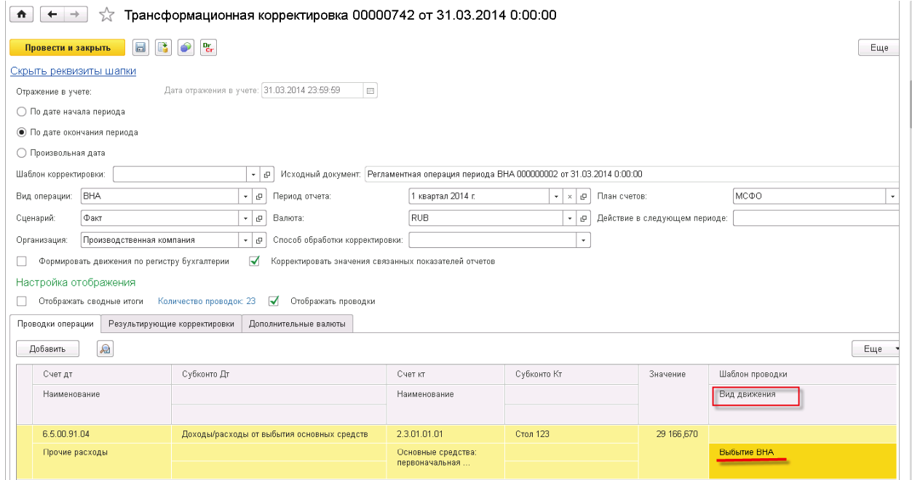This screenshot has width=912, height=480.
Task: Open the 'Валюта' dropdown list
Action: pyautogui.click(x=569, y=217)
